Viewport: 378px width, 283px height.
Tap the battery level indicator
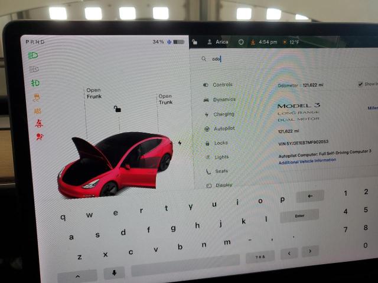(178, 42)
